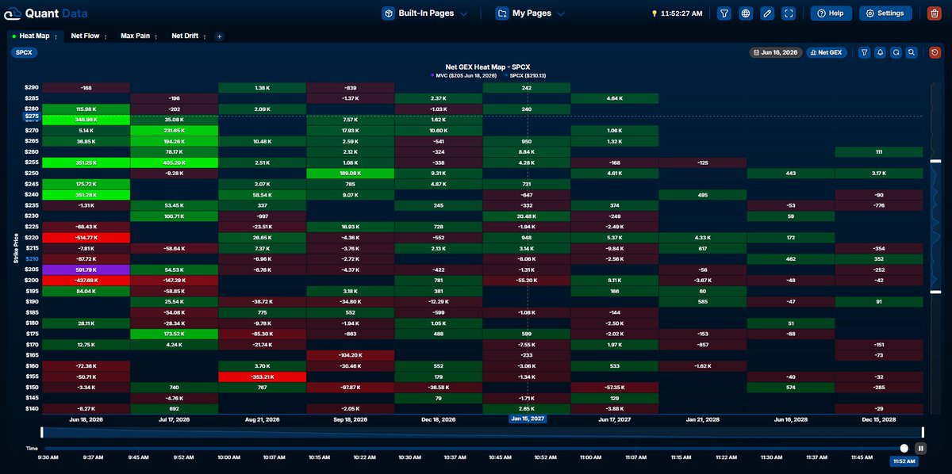The width and height of the screenshot is (952, 474).
Task: Click the lightbulb icon beside the clock
Action: (654, 13)
